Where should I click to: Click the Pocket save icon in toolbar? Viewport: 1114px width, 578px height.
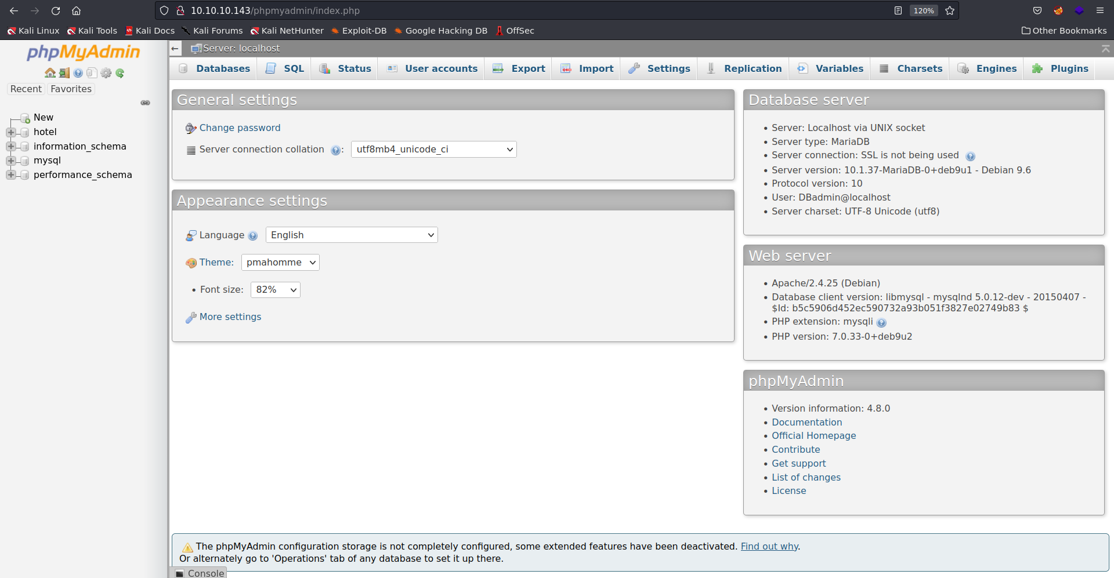pyautogui.click(x=1037, y=10)
